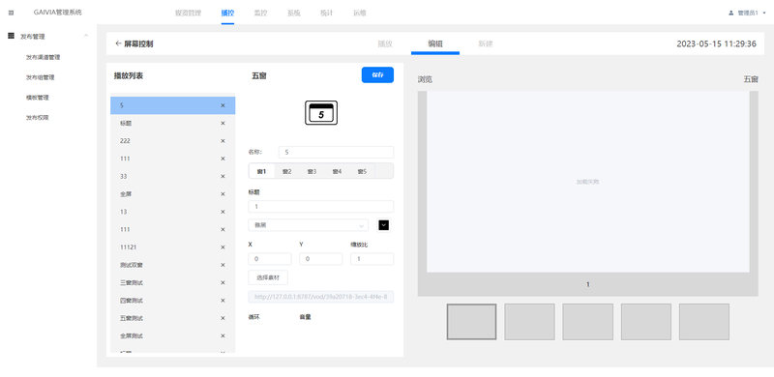Select playlist row 五窗测试
The width and height of the screenshot is (774, 377).
pyautogui.click(x=173, y=318)
